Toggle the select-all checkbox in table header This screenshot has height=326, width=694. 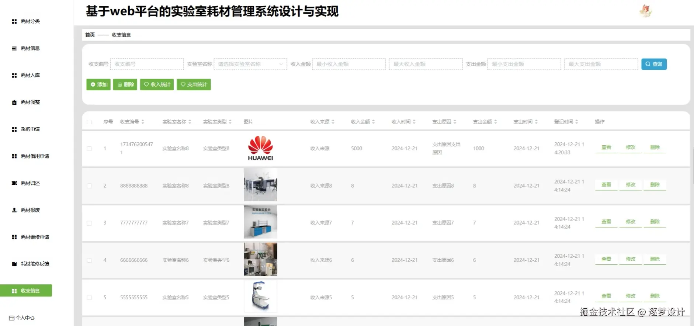[89, 122]
